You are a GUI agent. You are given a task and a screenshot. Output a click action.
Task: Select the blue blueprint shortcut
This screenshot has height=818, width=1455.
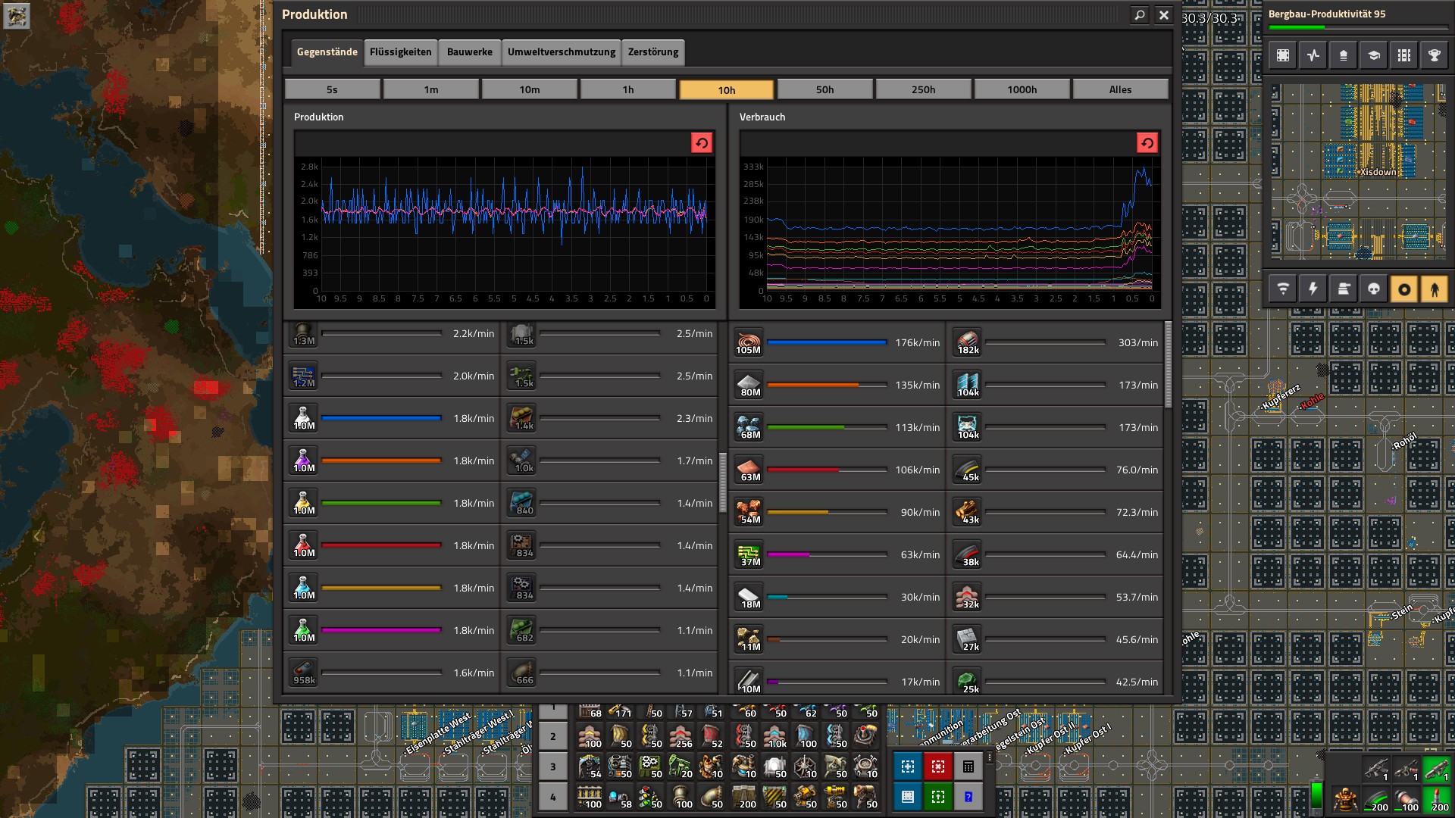(908, 766)
